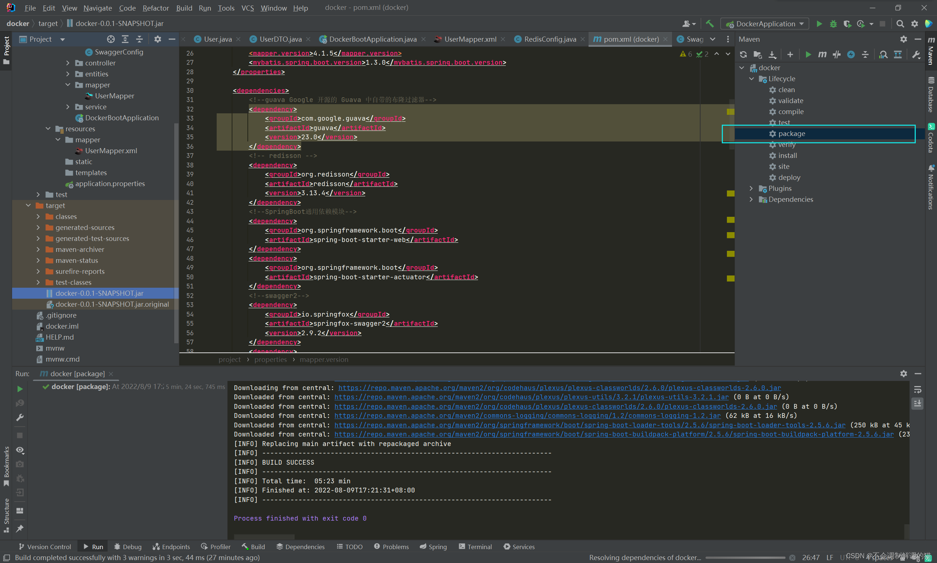Expand the controller package folder
This screenshot has width=937, height=563.
(x=68, y=63)
